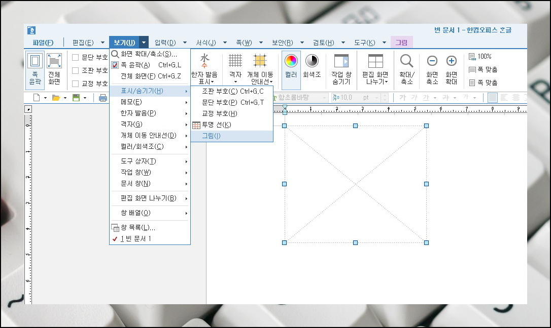Screen dimensions: 551x328
Task: Click lower 쪽 맞춤 fit button
Action: (483, 83)
